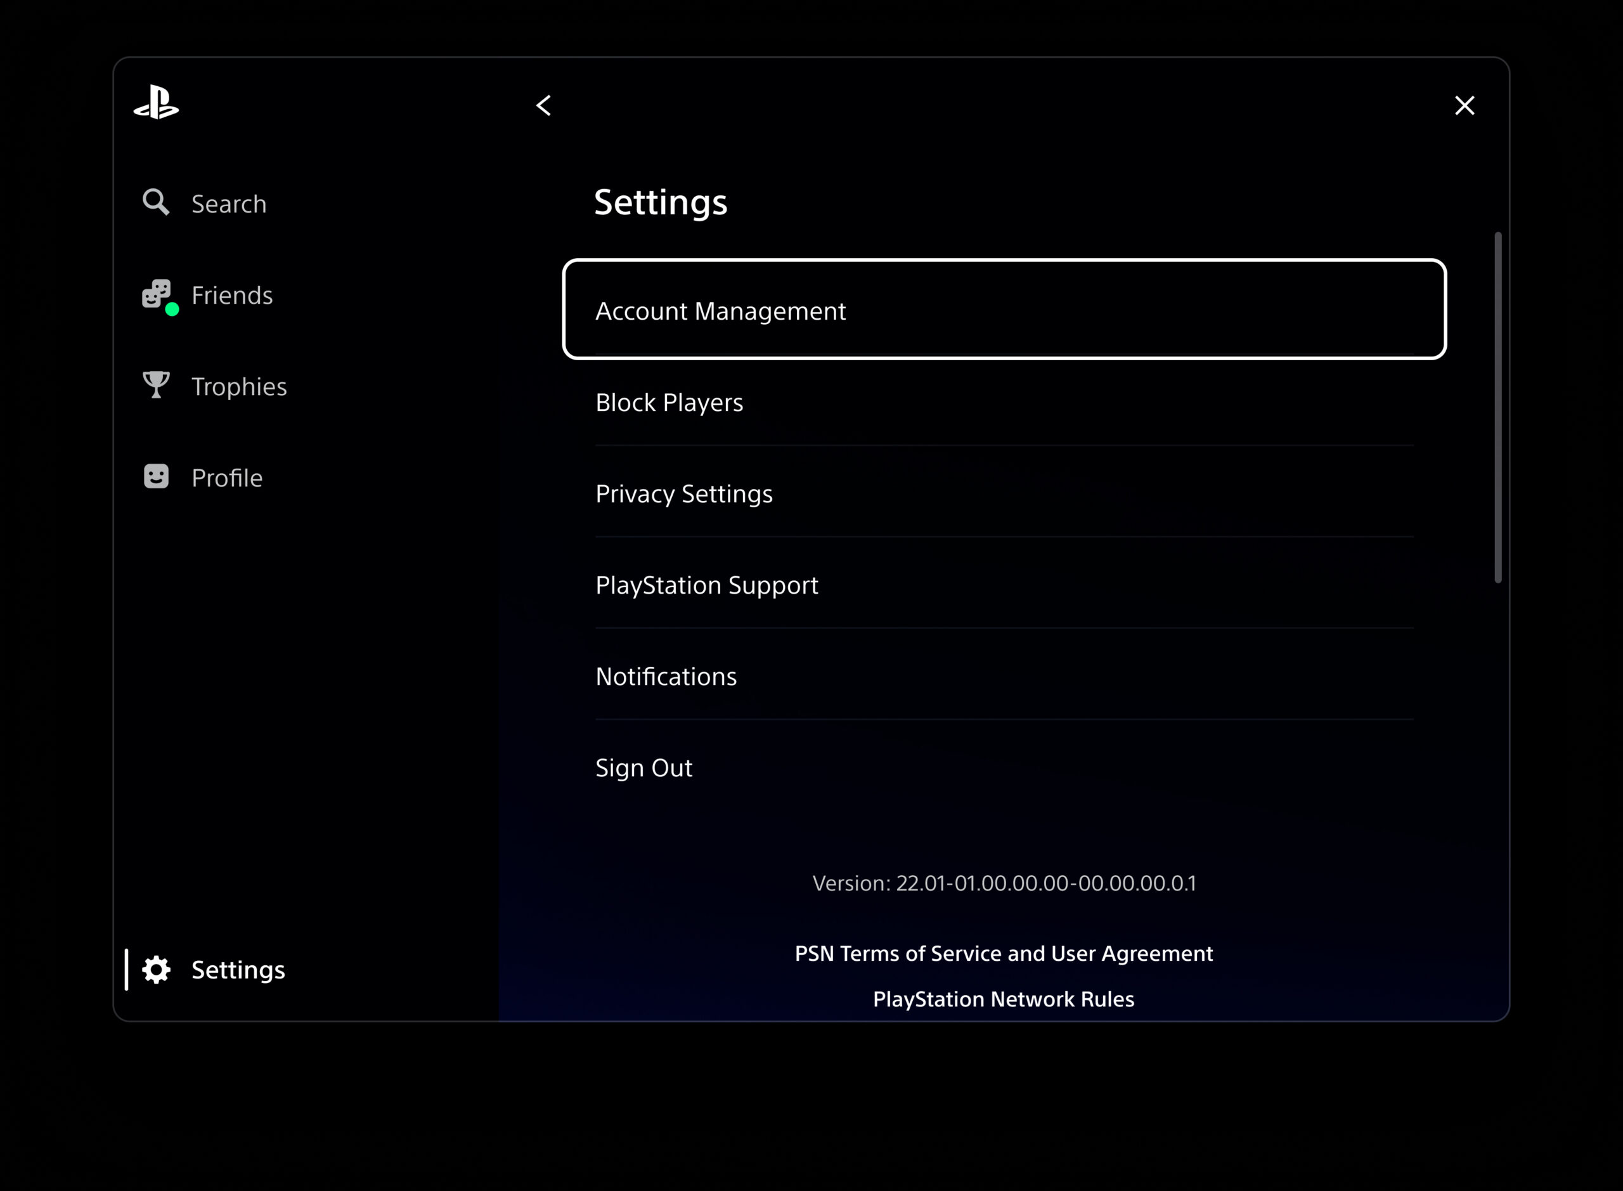The height and width of the screenshot is (1191, 1623).
Task: Click the settings list scrollbar
Action: tap(1498, 407)
